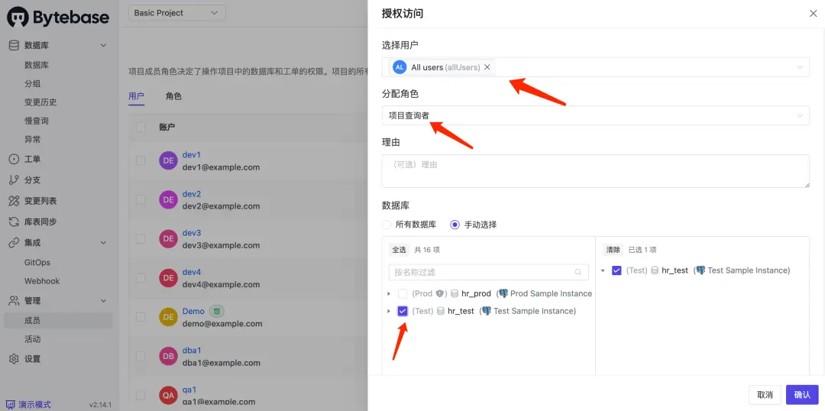
Task: Click PostgreSQL icon beside Prod Sample Instance
Action: pos(503,293)
